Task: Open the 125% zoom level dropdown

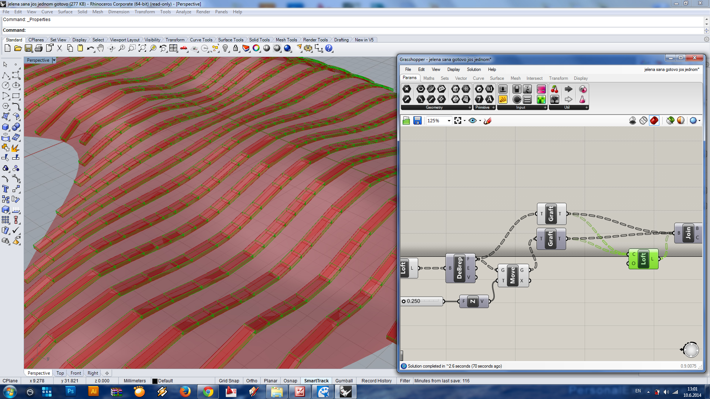Action: point(449,121)
